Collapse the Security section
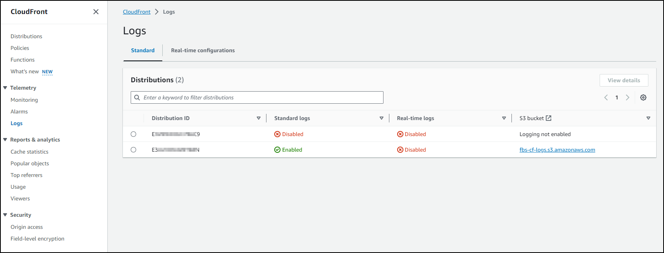664x253 pixels. pos(5,215)
